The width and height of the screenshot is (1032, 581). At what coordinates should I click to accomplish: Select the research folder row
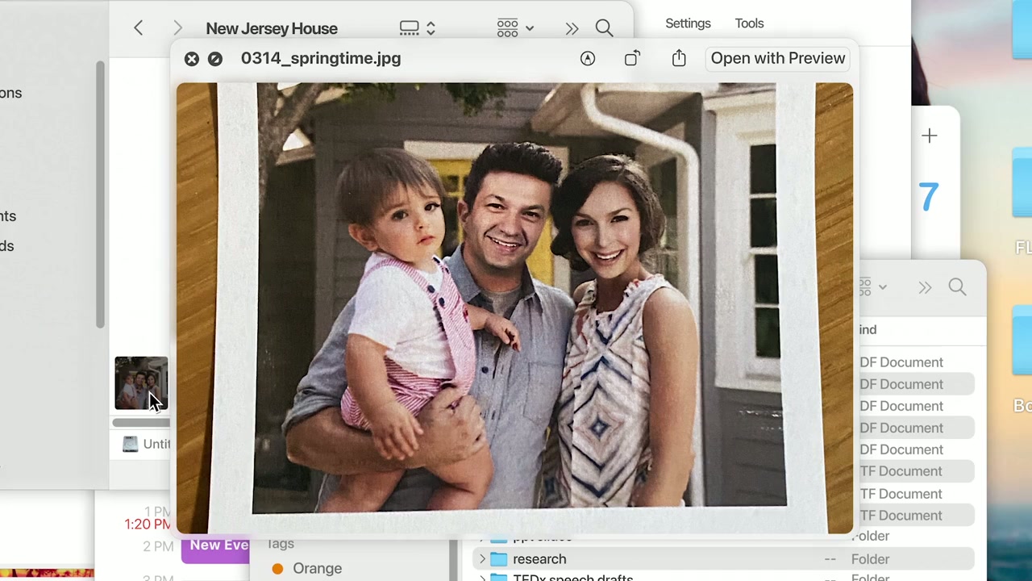point(539,559)
